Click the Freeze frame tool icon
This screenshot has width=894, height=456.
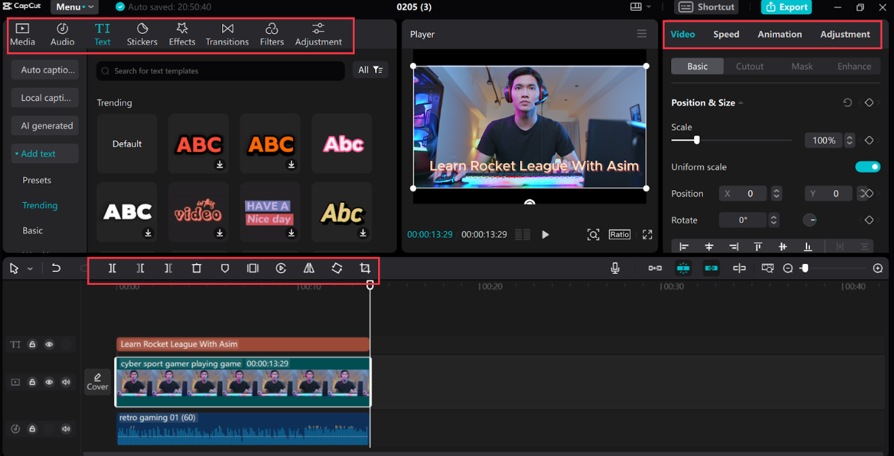pos(253,269)
